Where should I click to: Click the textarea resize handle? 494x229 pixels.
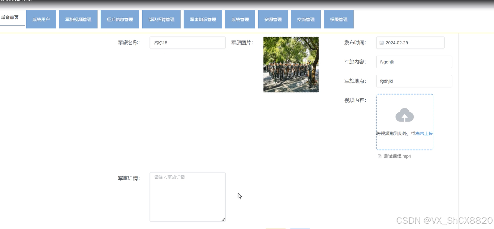pyautogui.click(x=223, y=220)
